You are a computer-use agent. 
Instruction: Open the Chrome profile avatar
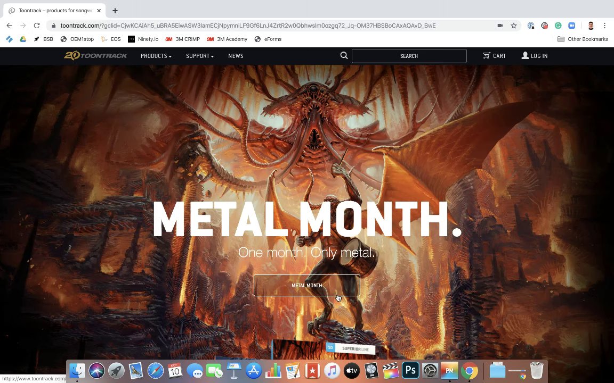click(591, 26)
